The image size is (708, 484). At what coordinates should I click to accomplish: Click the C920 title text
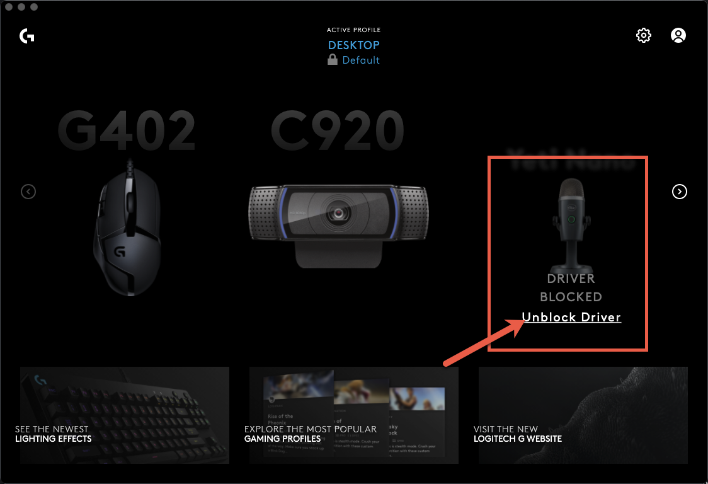click(x=338, y=130)
